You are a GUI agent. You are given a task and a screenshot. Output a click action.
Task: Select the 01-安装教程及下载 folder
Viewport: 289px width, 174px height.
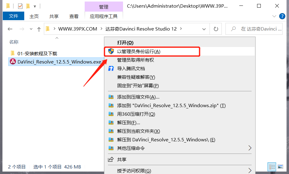(x=37, y=53)
